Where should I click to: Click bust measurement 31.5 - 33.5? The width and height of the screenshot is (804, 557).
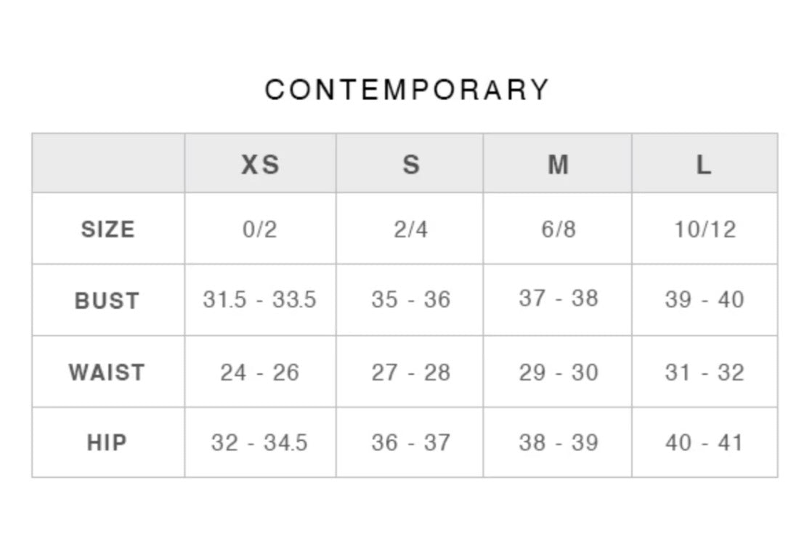click(260, 299)
